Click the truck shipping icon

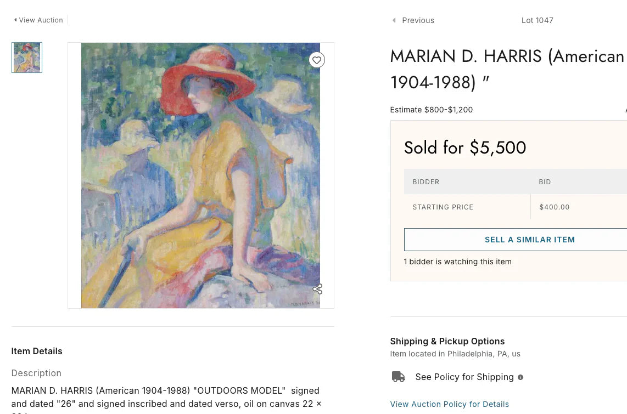(x=398, y=377)
